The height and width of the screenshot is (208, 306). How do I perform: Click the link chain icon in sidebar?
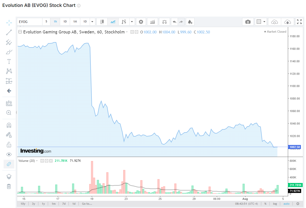[9, 164]
